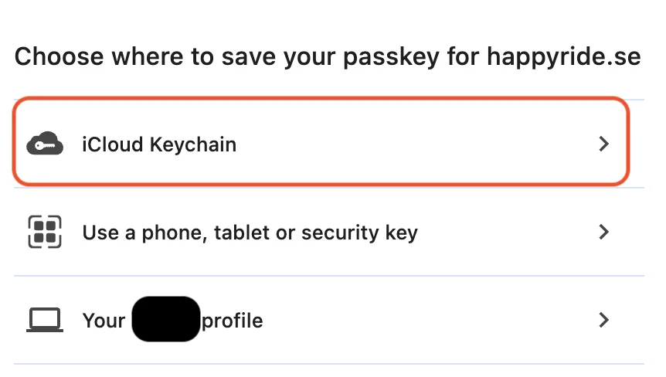Click the blacked-out profile name
This screenshot has width=666, height=377.
165,319
